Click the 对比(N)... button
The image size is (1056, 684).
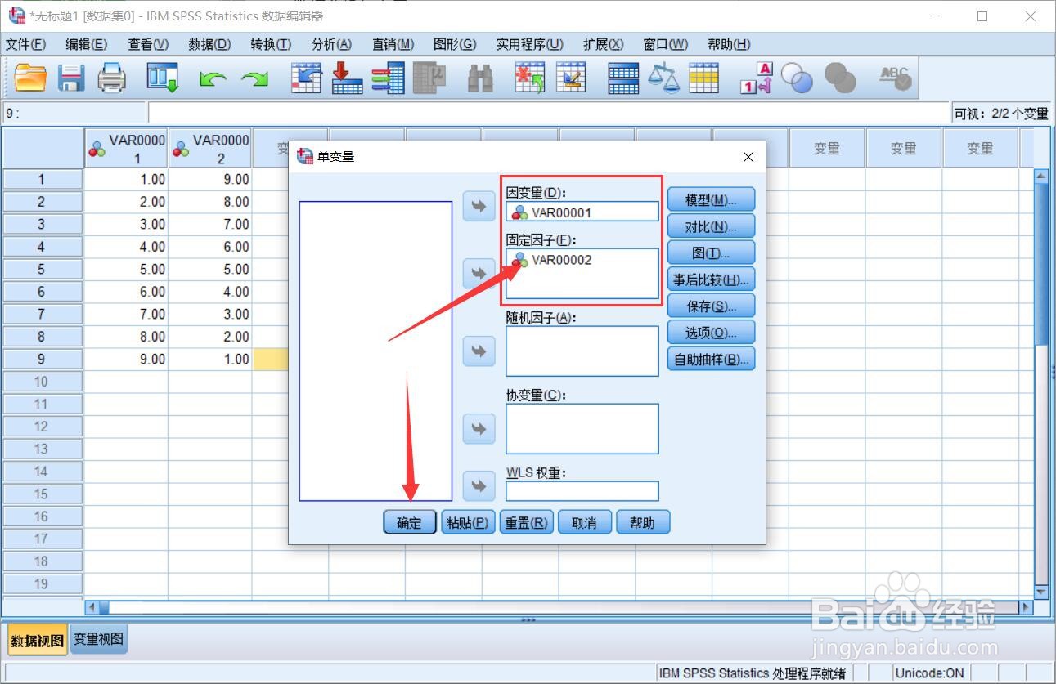tap(711, 226)
